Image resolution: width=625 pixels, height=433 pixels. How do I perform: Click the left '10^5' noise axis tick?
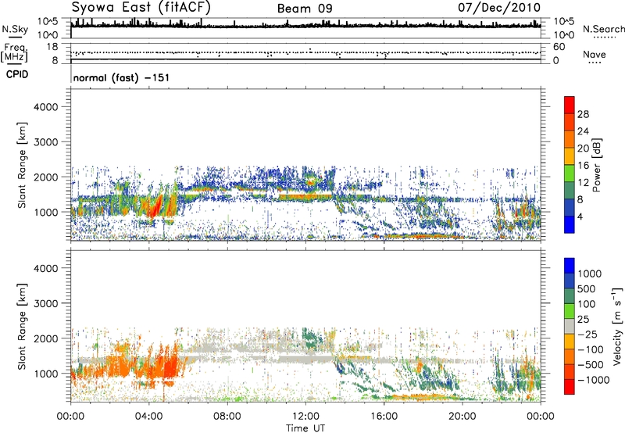pos(48,21)
